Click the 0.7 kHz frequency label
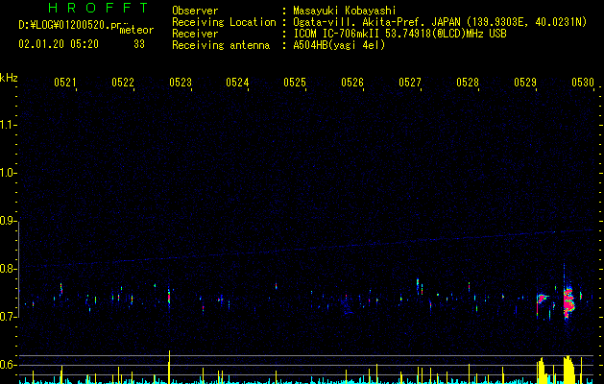 [x=8, y=317]
